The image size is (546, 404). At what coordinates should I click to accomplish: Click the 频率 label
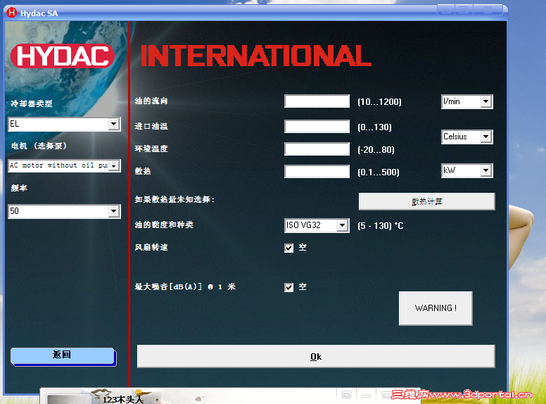(19, 188)
